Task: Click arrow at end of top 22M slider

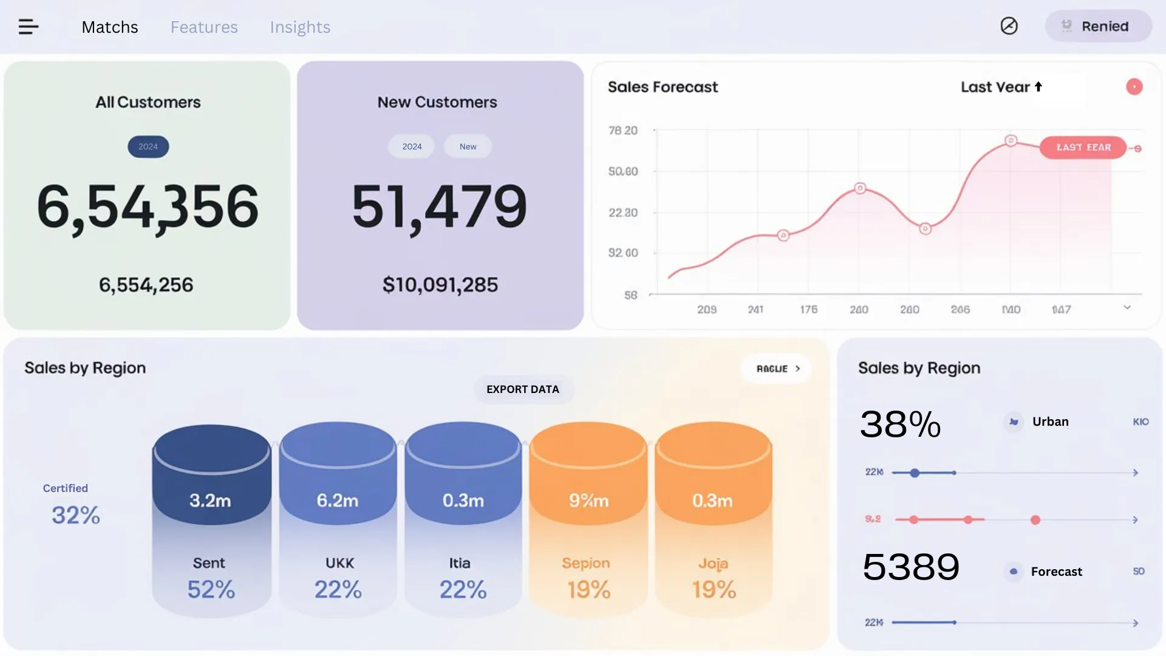Action: point(1135,473)
